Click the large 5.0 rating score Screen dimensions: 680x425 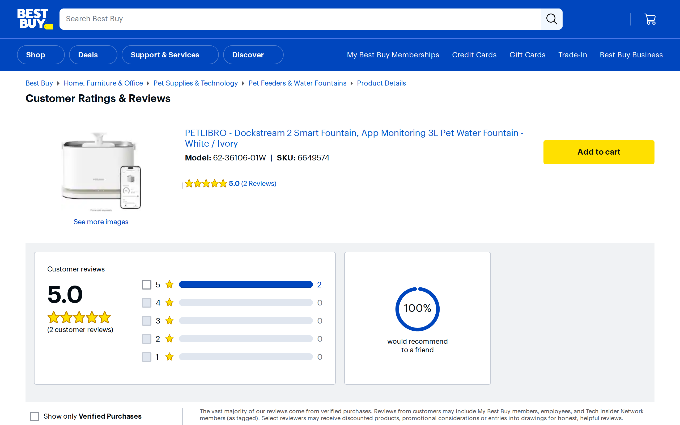(65, 294)
